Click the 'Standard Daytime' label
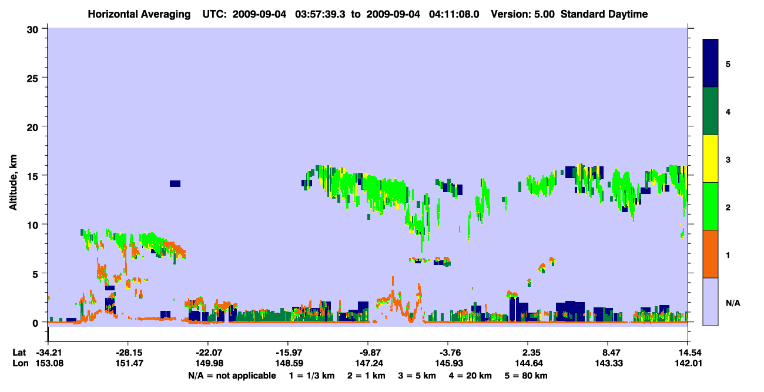Screen dimensions: 764x392 604,14
